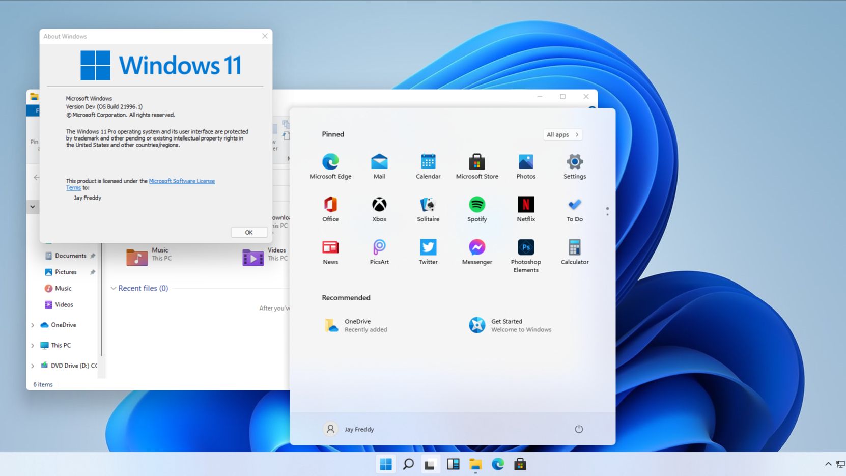Launch the Photos app
The height and width of the screenshot is (476, 846).
(526, 166)
